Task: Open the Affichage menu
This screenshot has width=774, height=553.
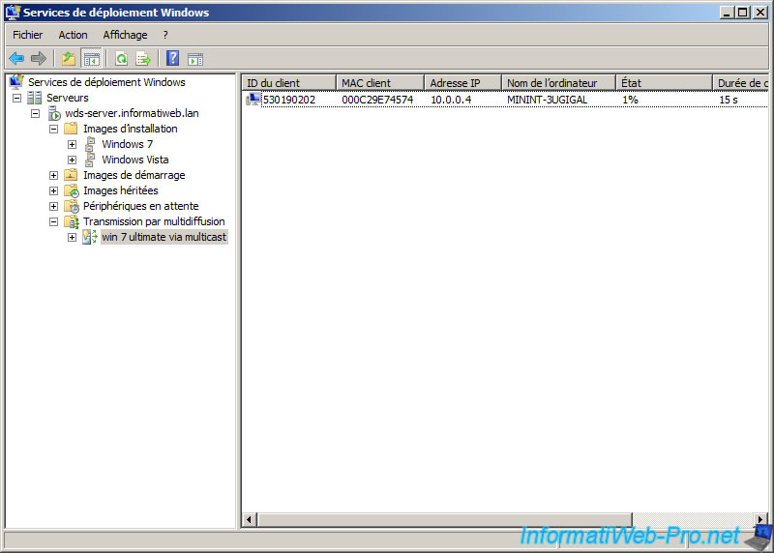Action: 125,35
